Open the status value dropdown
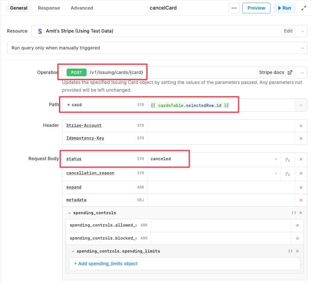313x284 pixels. click(x=276, y=159)
